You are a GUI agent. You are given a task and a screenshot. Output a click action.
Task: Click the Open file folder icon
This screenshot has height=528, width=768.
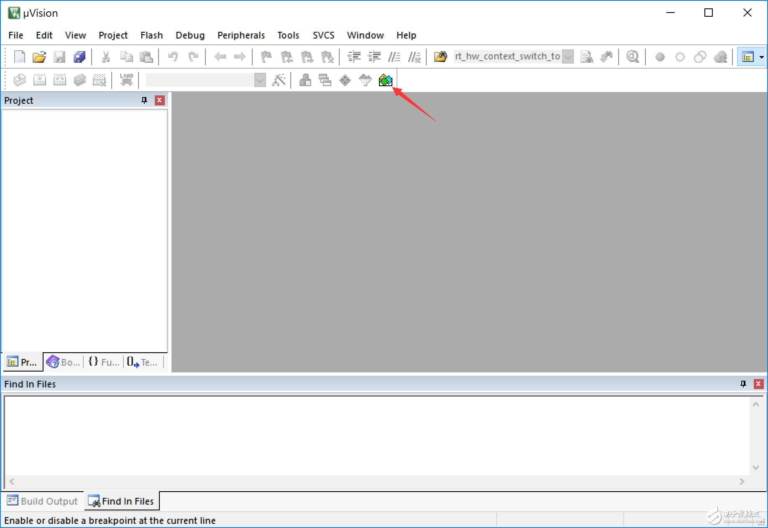(39, 57)
